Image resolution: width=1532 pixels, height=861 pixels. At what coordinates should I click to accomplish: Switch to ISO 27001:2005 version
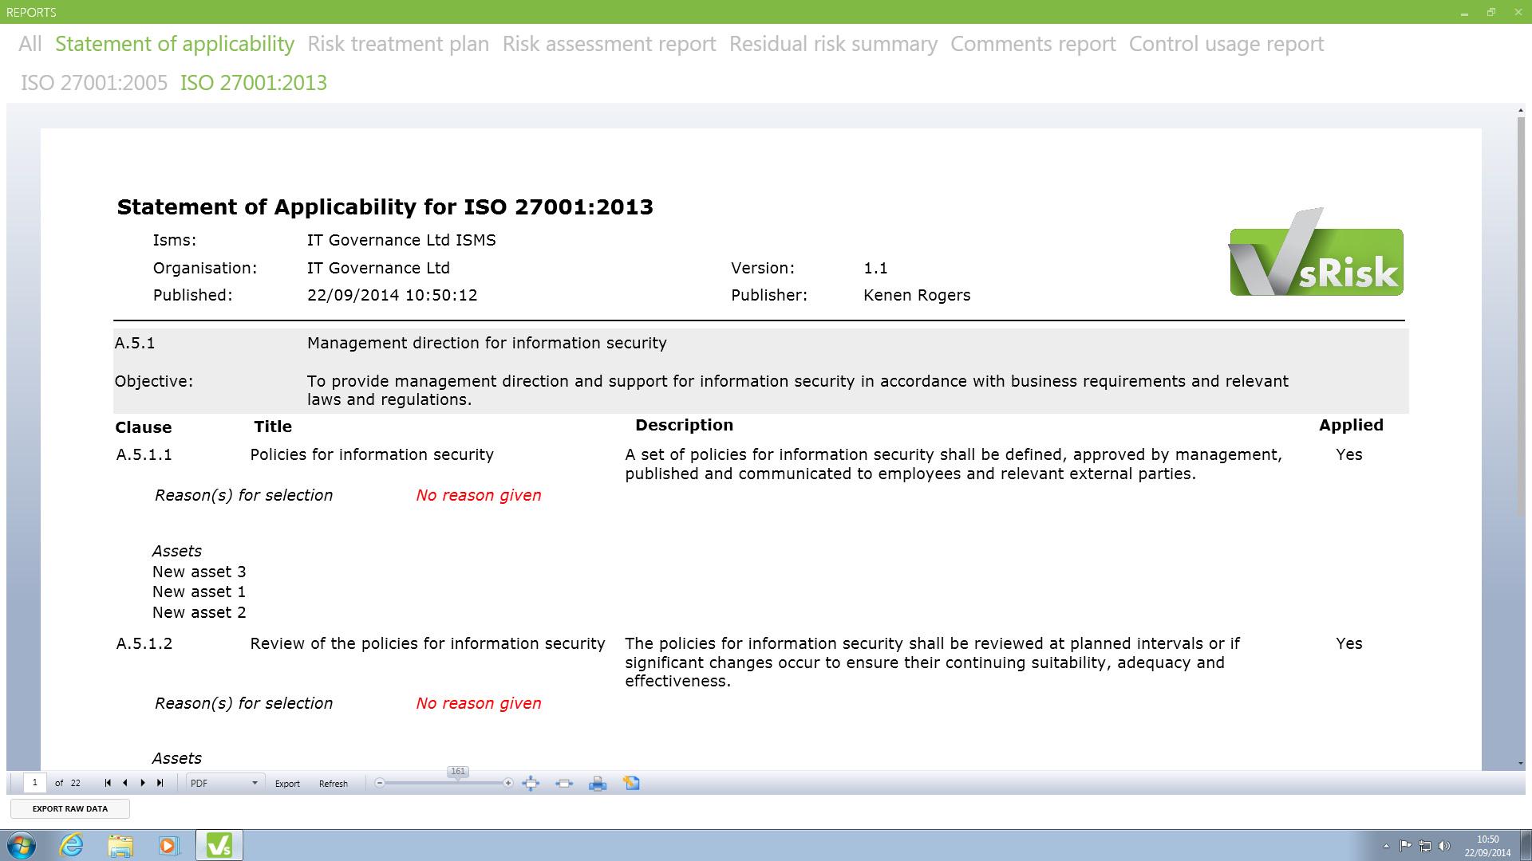click(94, 83)
